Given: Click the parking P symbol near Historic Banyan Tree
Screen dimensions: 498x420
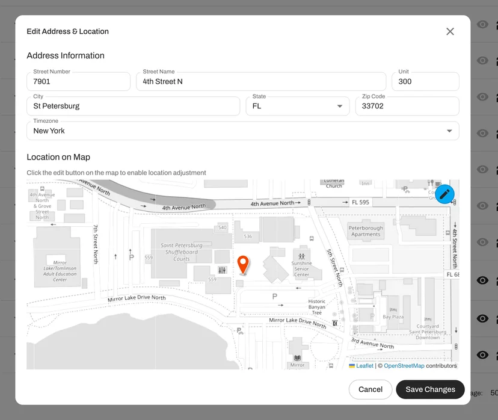Looking at the screenshot, I should (275, 297).
